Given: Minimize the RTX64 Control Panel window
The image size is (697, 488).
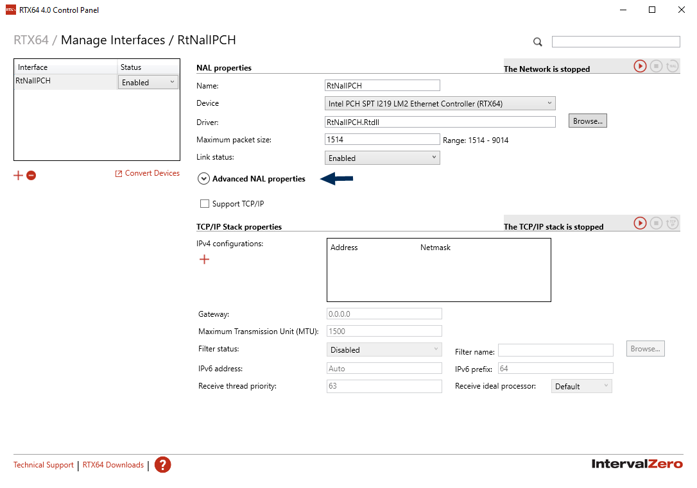Looking at the screenshot, I should (623, 10).
